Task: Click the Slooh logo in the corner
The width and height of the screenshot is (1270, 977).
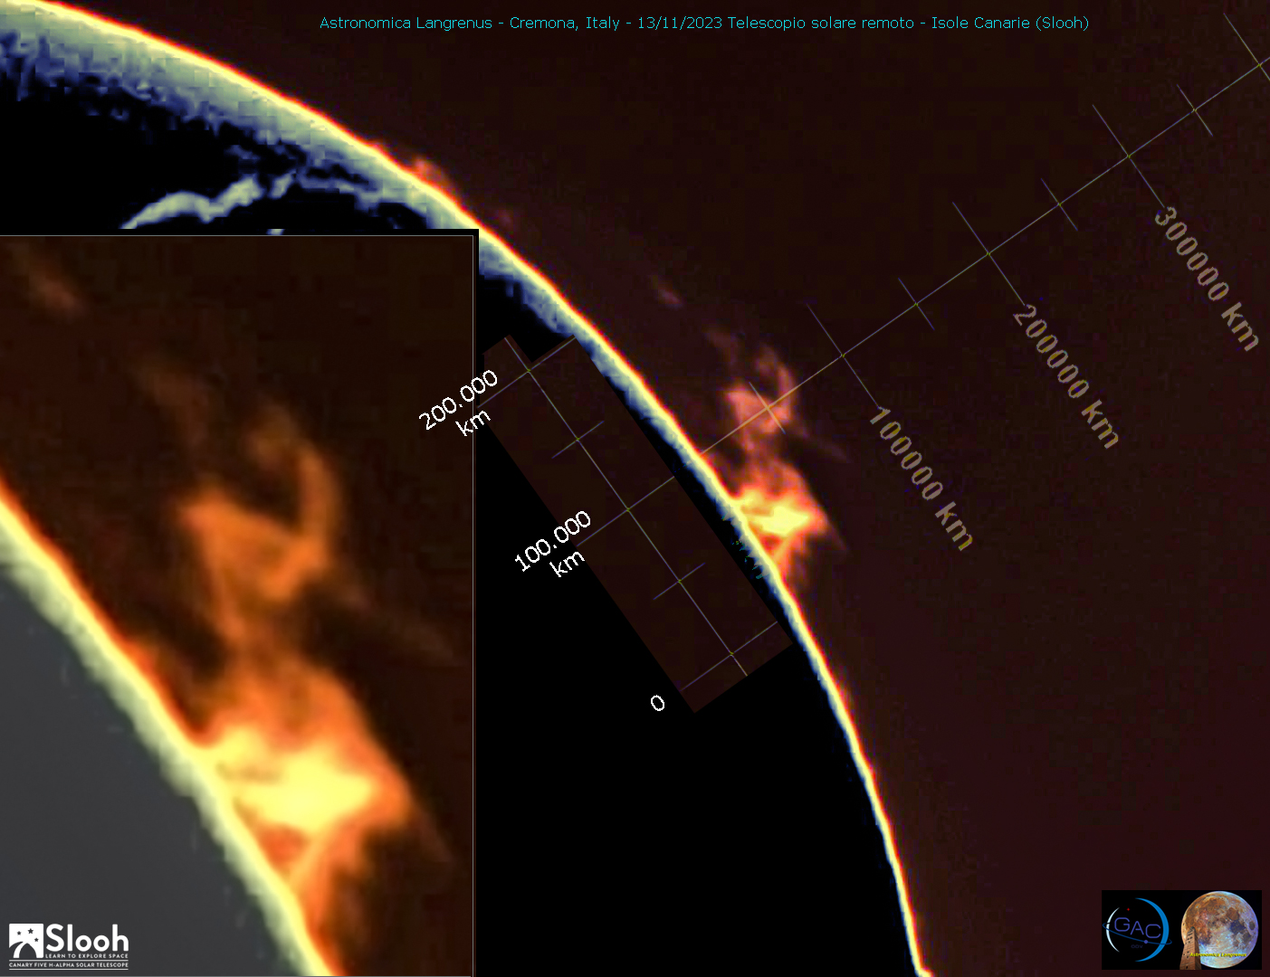Action: (x=69, y=945)
